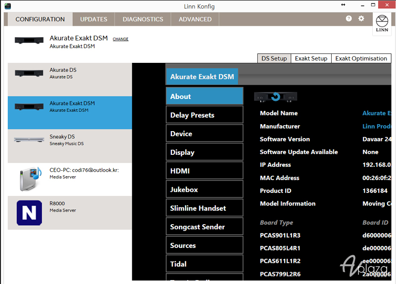Viewport: 396px width, 284px height.
Task: Open the Slimline Handset section
Action: 204,208
